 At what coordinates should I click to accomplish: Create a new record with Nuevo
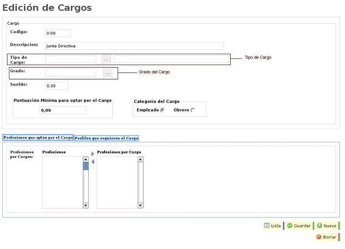click(326, 226)
